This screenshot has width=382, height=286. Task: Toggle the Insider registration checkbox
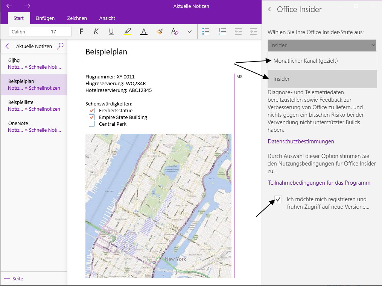[278, 199]
